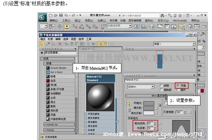This screenshot has height=140, width=212.
Task: Click the material editor options gear-like icon
Action: [112, 44]
